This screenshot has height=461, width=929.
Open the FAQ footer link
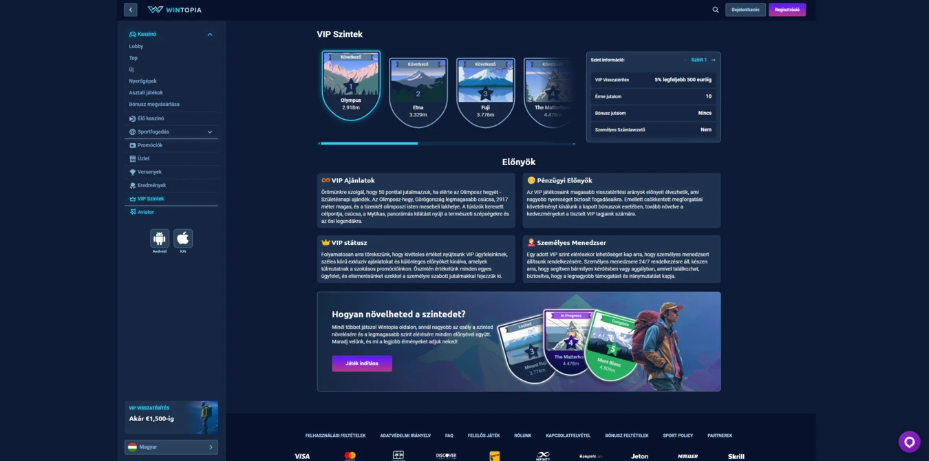[449, 436]
